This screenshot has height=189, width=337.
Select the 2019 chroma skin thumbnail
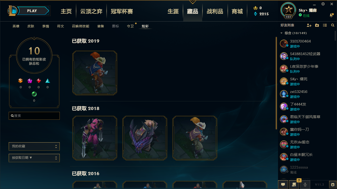95,73
